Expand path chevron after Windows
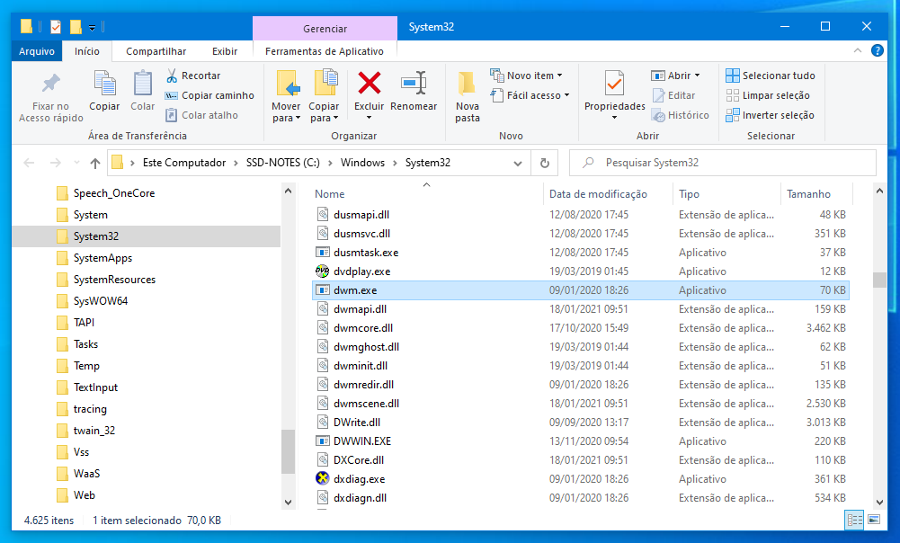The image size is (900, 543). tap(395, 163)
